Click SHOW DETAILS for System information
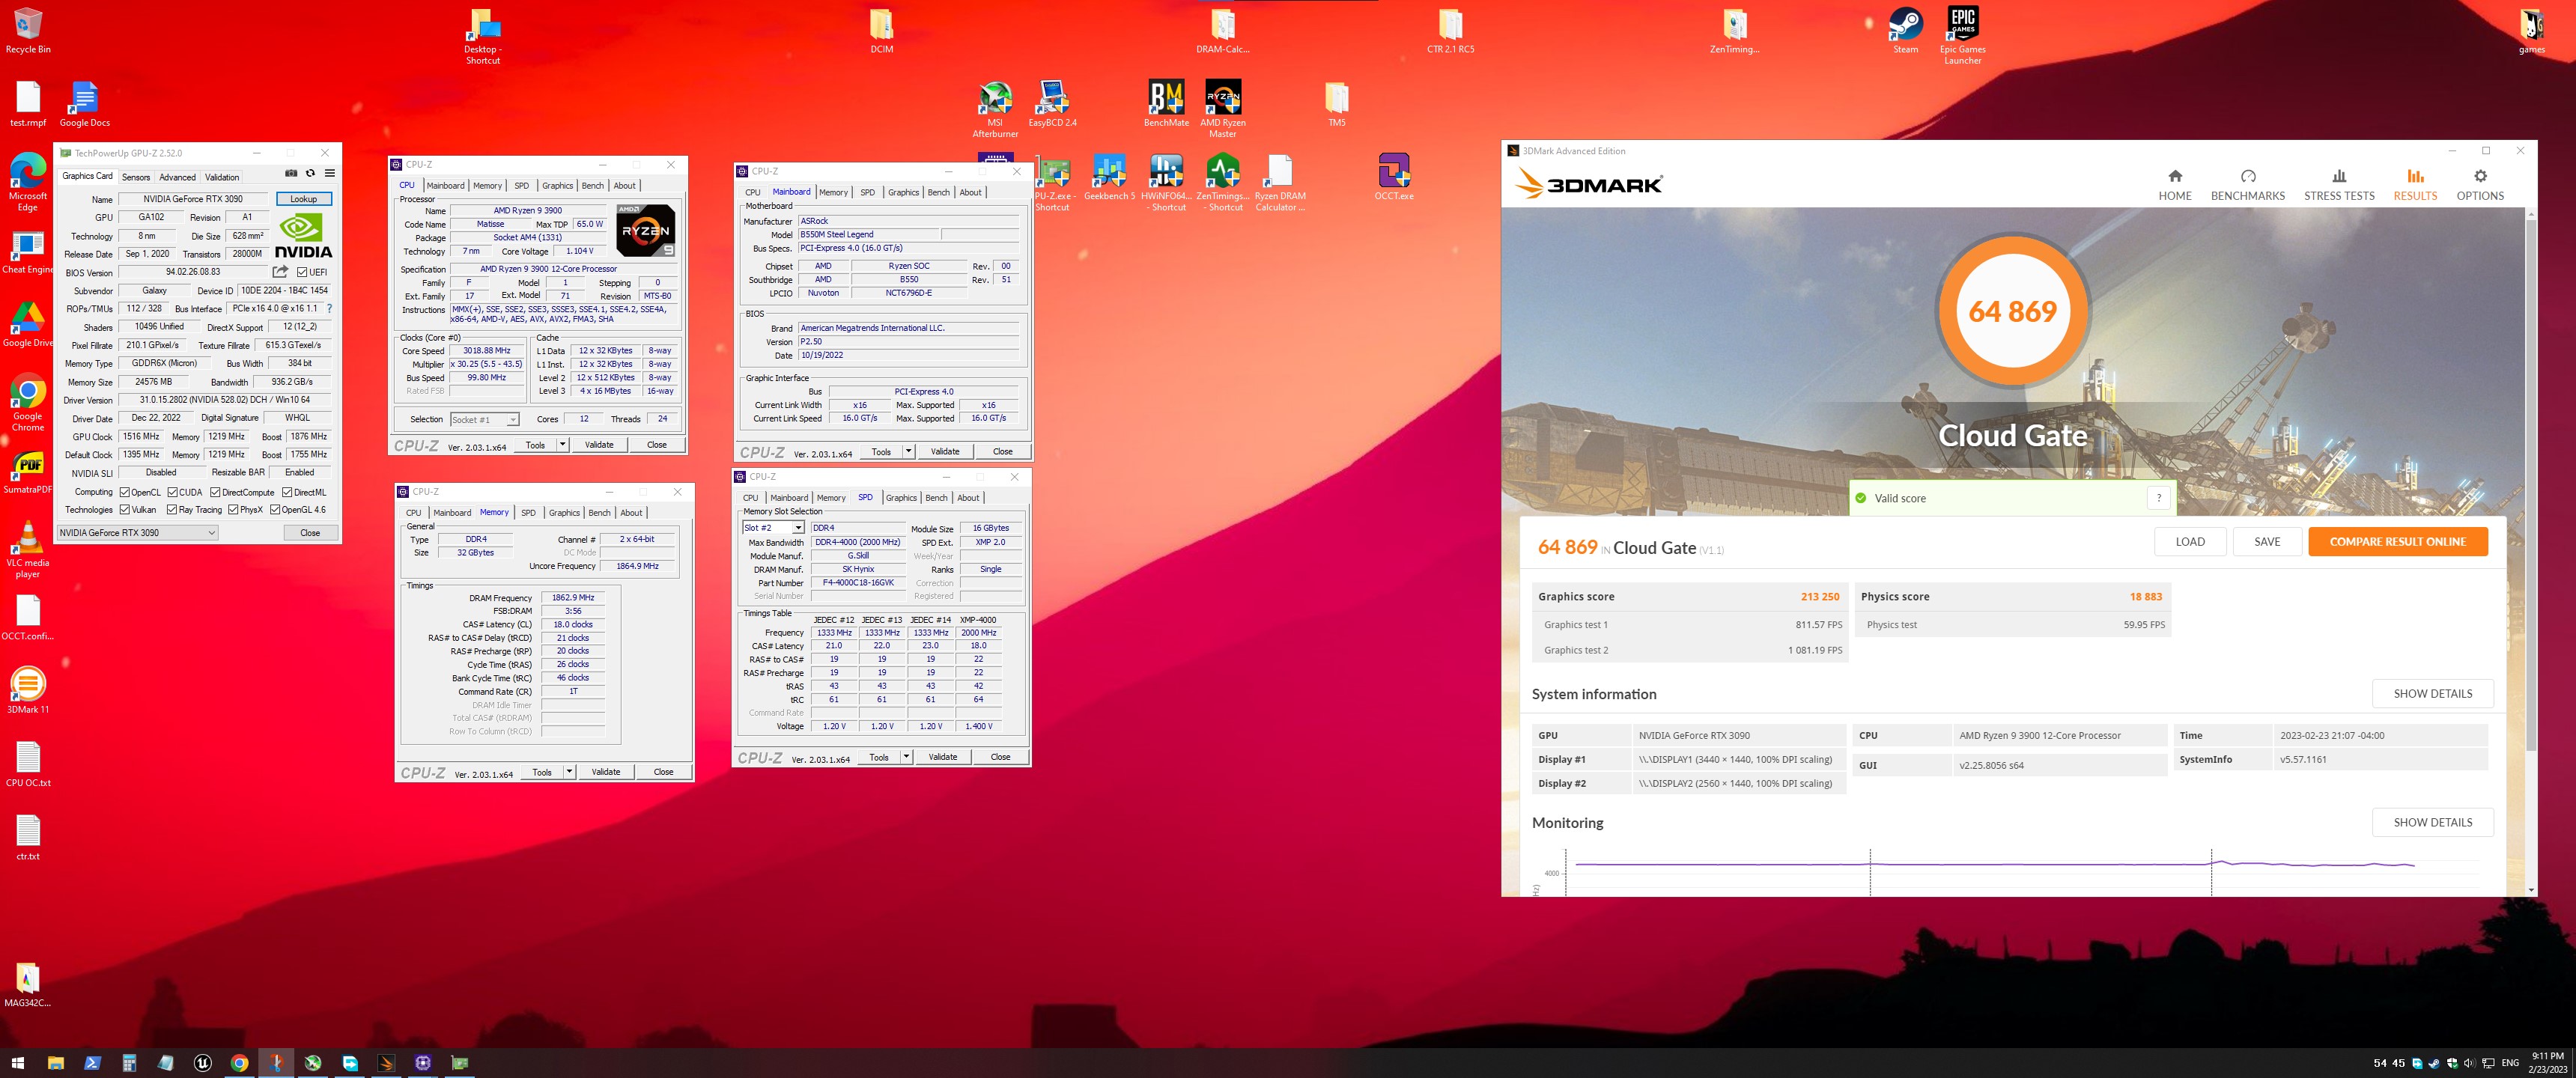This screenshot has width=2576, height=1078. pos(2432,694)
